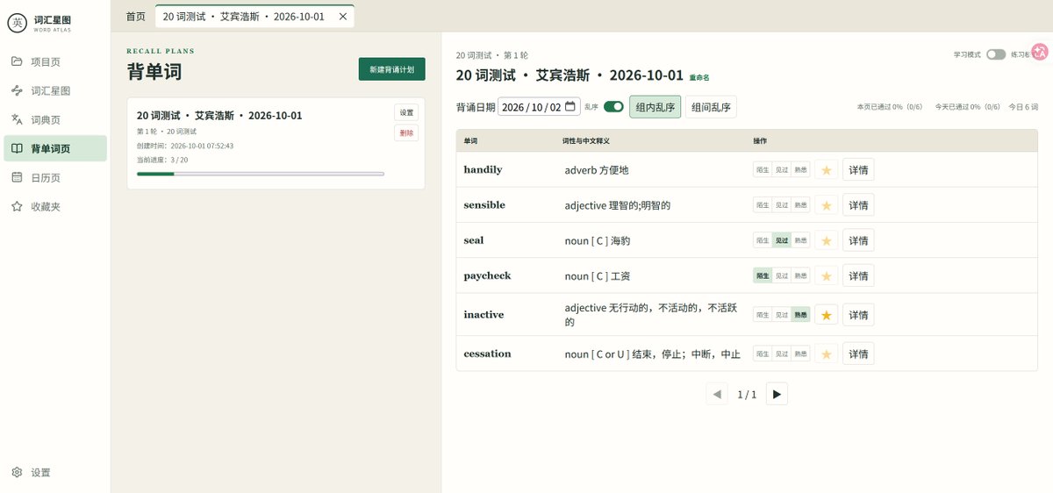Open 详情 for handily

coord(858,169)
